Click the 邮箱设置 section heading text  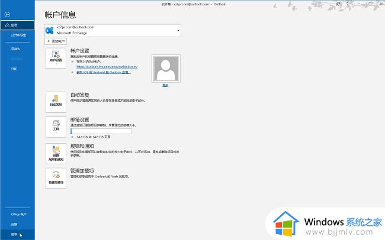79,119
